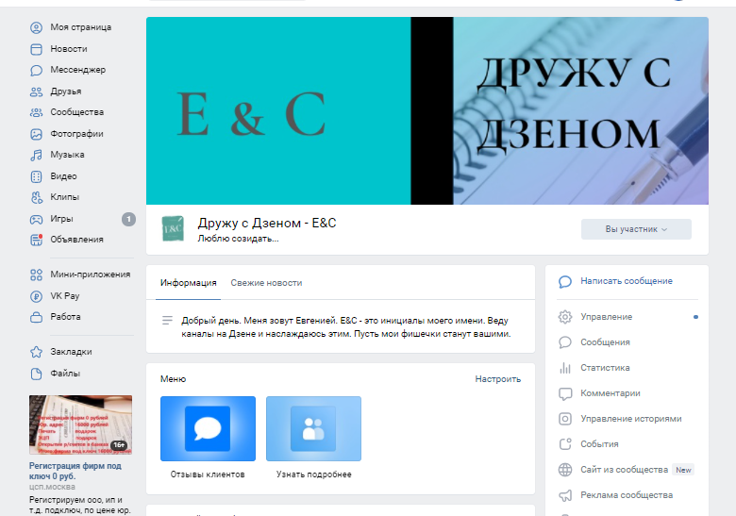Open Статистика text in right panel

(x=605, y=368)
